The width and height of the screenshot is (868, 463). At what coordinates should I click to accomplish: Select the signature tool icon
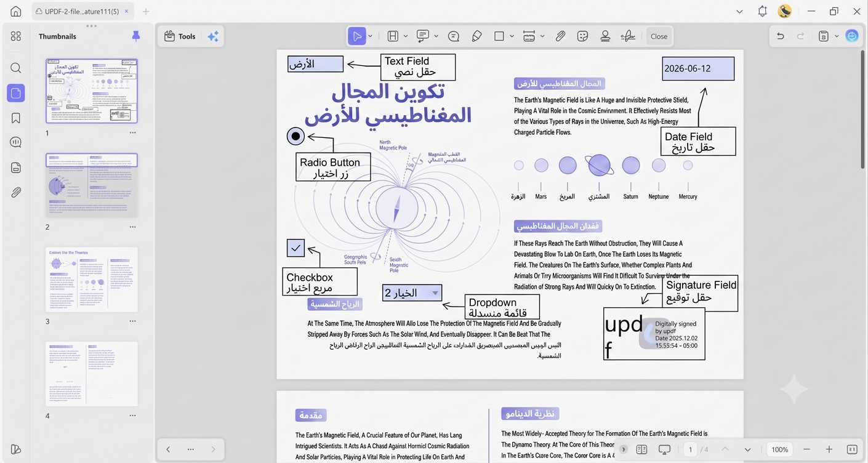[628, 36]
